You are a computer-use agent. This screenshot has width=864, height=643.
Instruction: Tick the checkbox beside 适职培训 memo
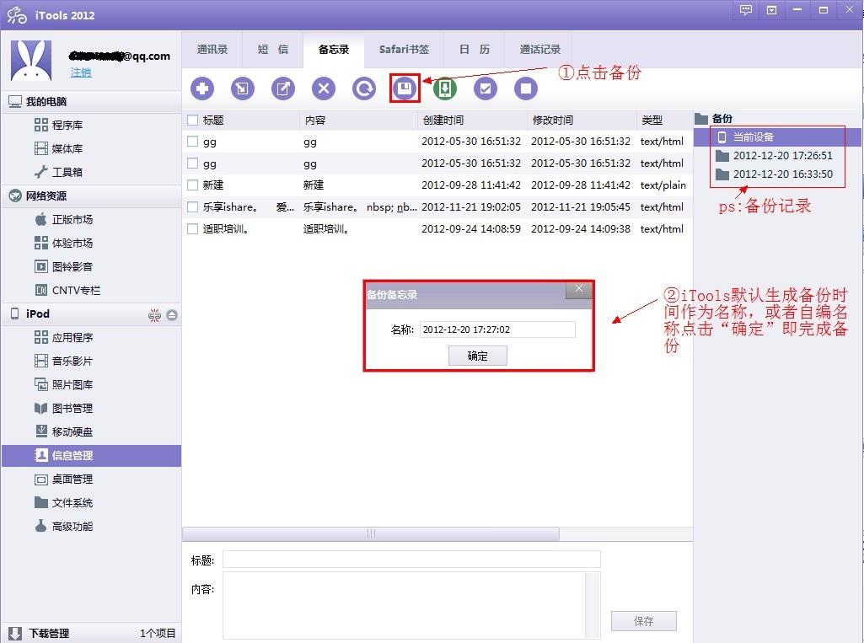pyautogui.click(x=193, y=229)
